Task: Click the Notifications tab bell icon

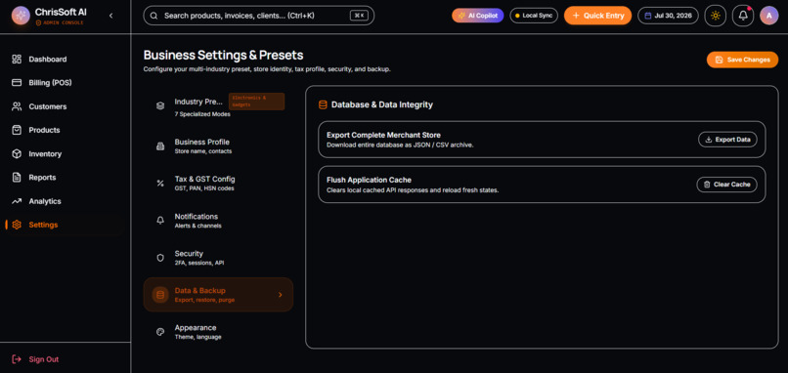Action: [160, 221]
